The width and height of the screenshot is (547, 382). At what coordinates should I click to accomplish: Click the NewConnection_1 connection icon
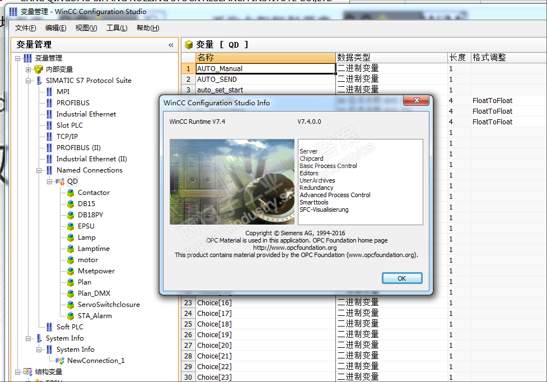coord(60,361)
